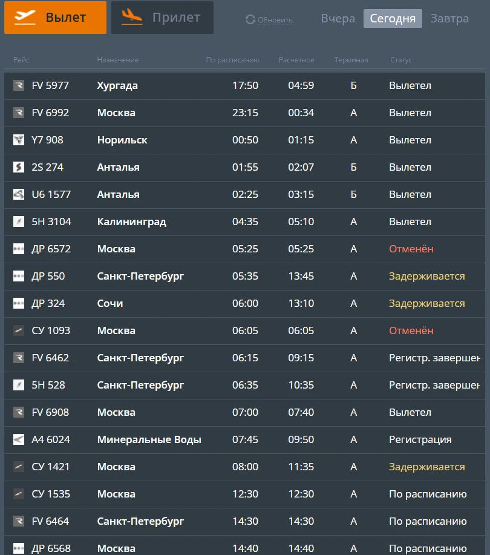Click the airline icon for FV 6462

click(19, 358)
